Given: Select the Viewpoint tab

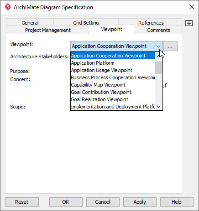Looking at the screenshot, I should (112, 29).
